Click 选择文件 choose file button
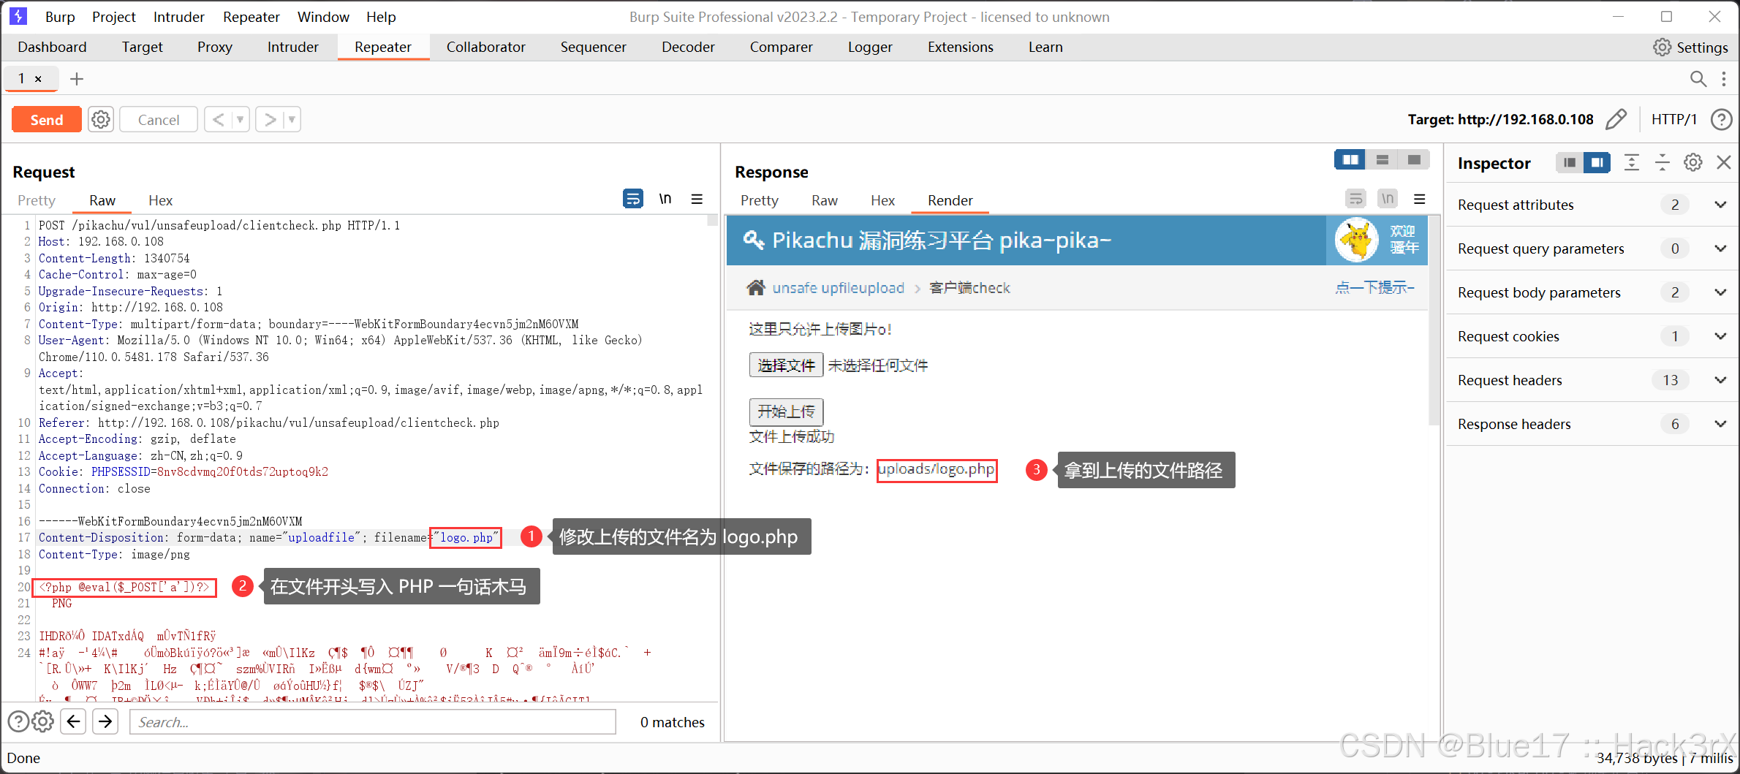The image size is (1740, 774). [786, 365]
